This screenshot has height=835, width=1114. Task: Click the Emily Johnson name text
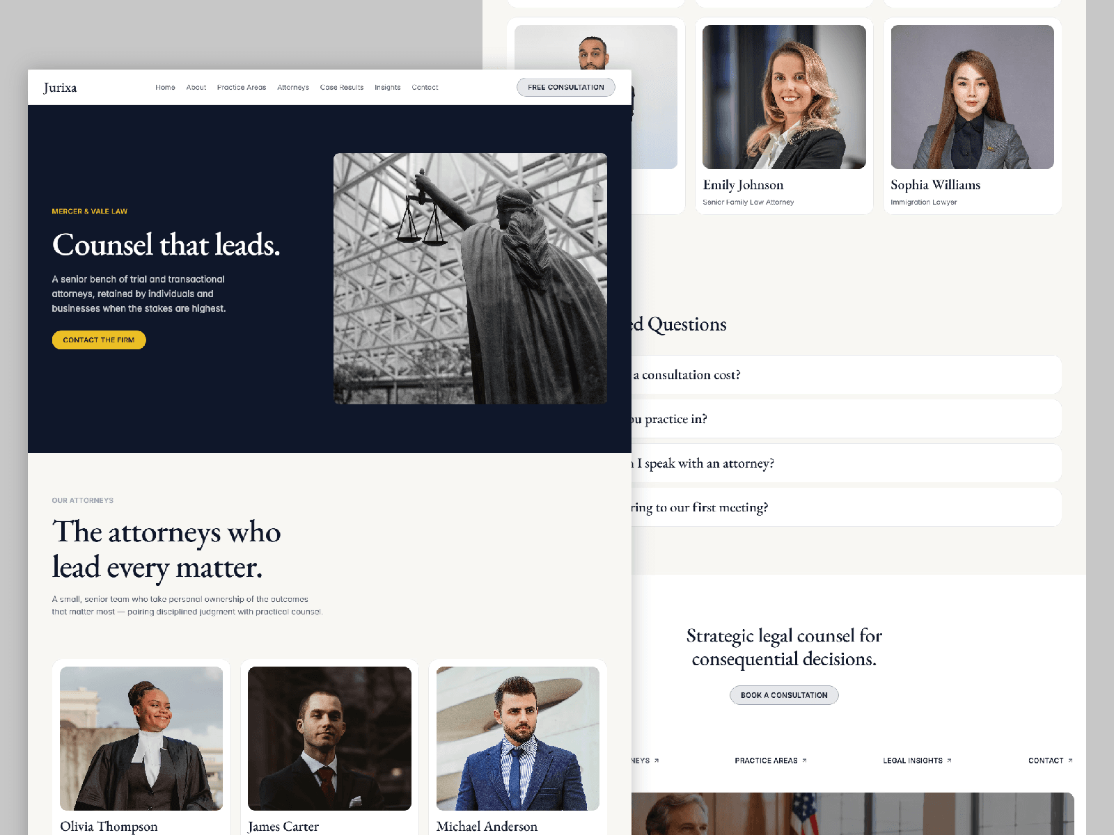[x=743, y=185]
